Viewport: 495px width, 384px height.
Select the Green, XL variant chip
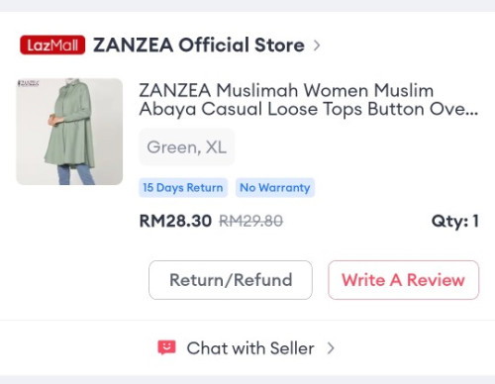click(187, 147)
